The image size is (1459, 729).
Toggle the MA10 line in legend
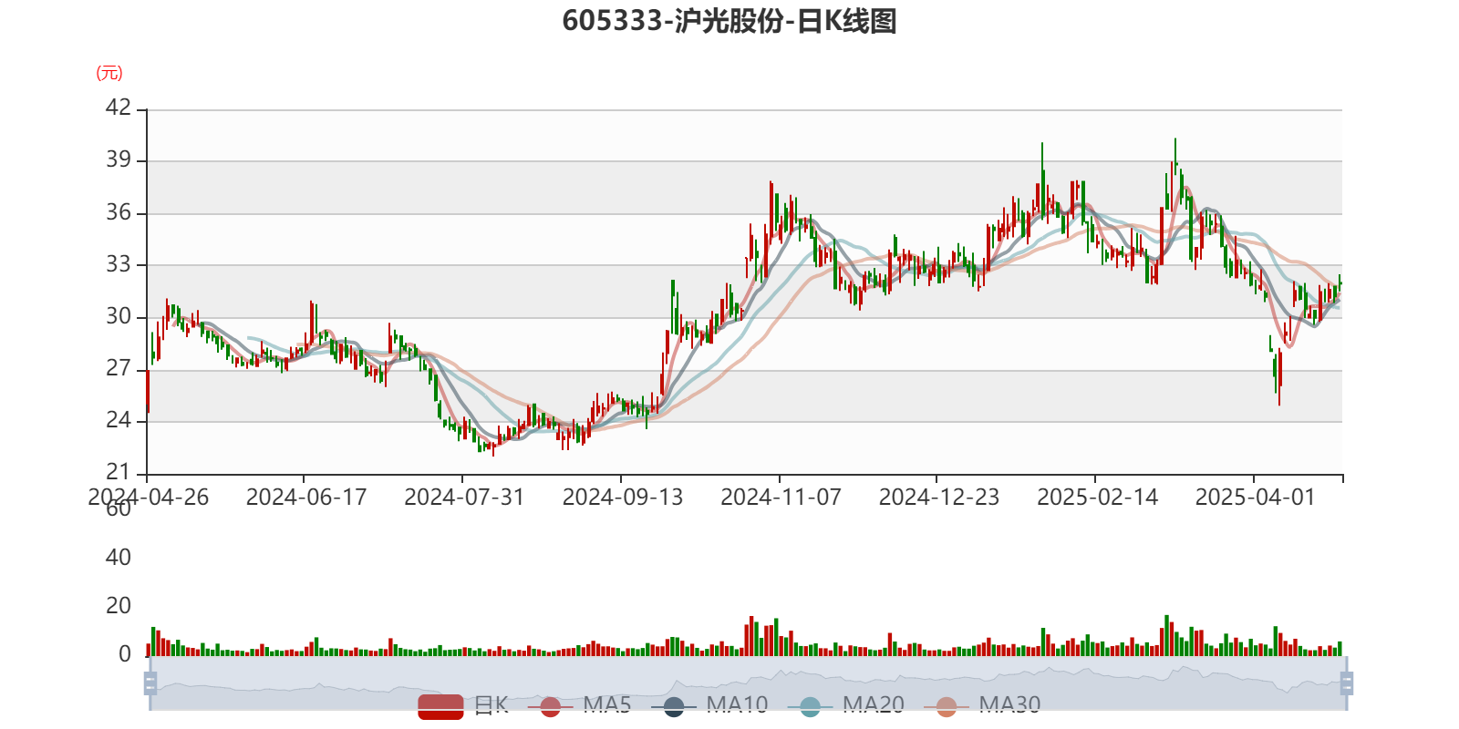pos(709,705)
